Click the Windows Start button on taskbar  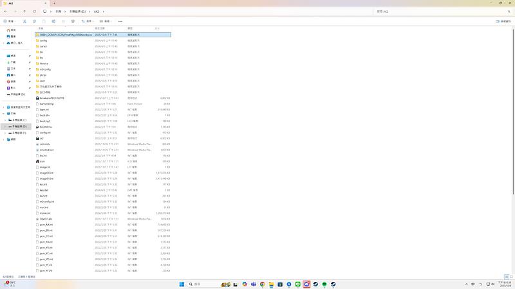tap(181, 284)
